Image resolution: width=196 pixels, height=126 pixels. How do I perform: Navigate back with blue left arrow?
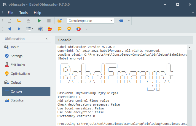pyautogui.click(x=9, y=29)
